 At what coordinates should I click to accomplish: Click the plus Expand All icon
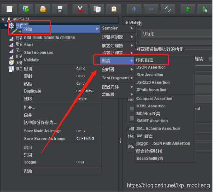(134, 9)
